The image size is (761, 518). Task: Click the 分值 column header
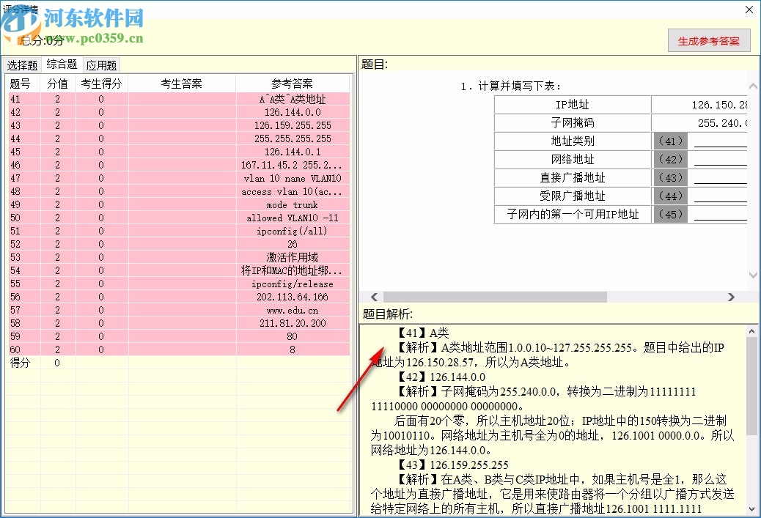tap(57, 84)
